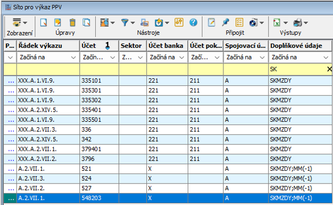The image size is (333, 205).
Task: Select row with account 3796
Action: (x=168, y=159)
